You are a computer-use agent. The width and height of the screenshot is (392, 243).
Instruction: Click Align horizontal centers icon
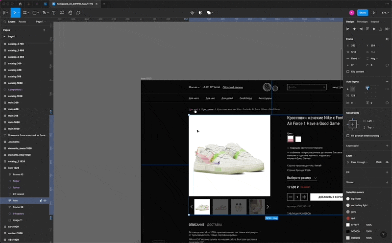(x=354, y=29)
